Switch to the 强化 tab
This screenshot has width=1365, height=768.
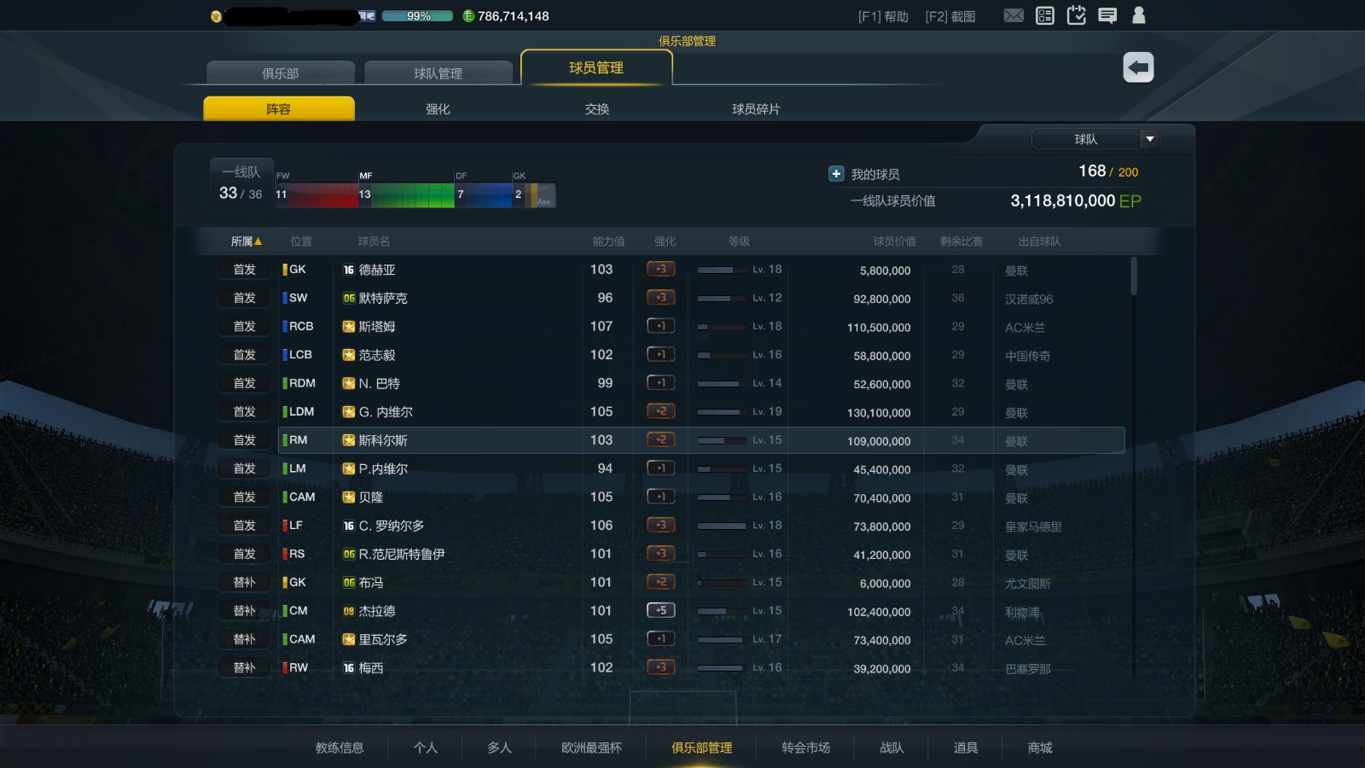437,108
